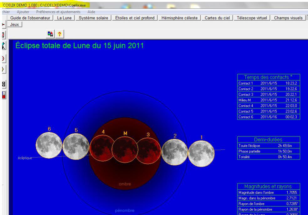Click the 'écliptique' label
The width and height of the screenshot is (308, 215).
(25, 158)
